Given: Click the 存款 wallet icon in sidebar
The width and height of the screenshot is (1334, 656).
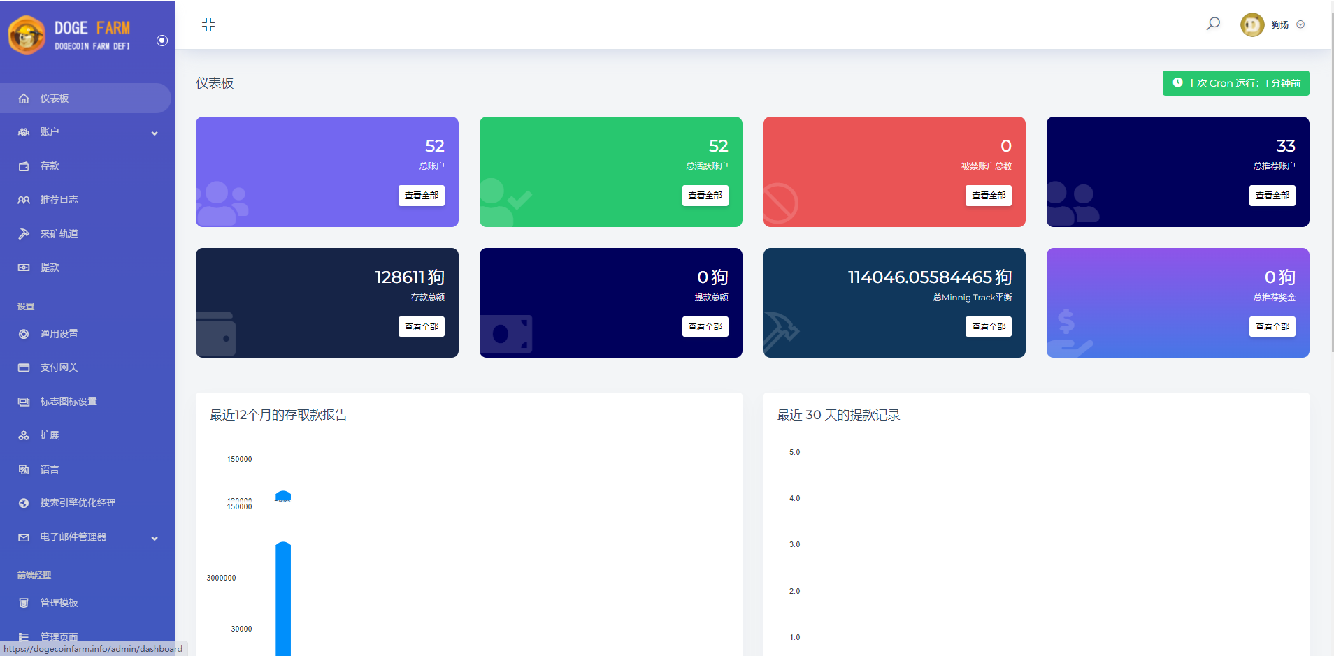Looking at the screenshot, I should click(x=24, y=166).
